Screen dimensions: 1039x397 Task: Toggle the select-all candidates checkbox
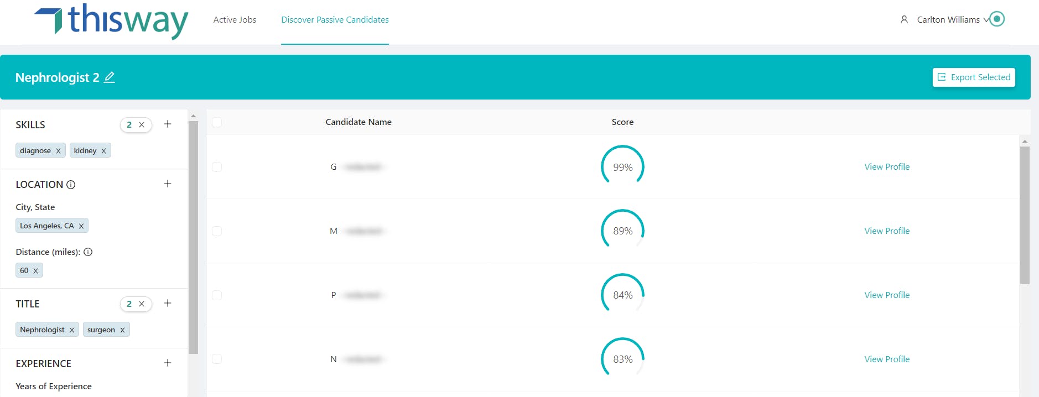click(x=217, y=122)
